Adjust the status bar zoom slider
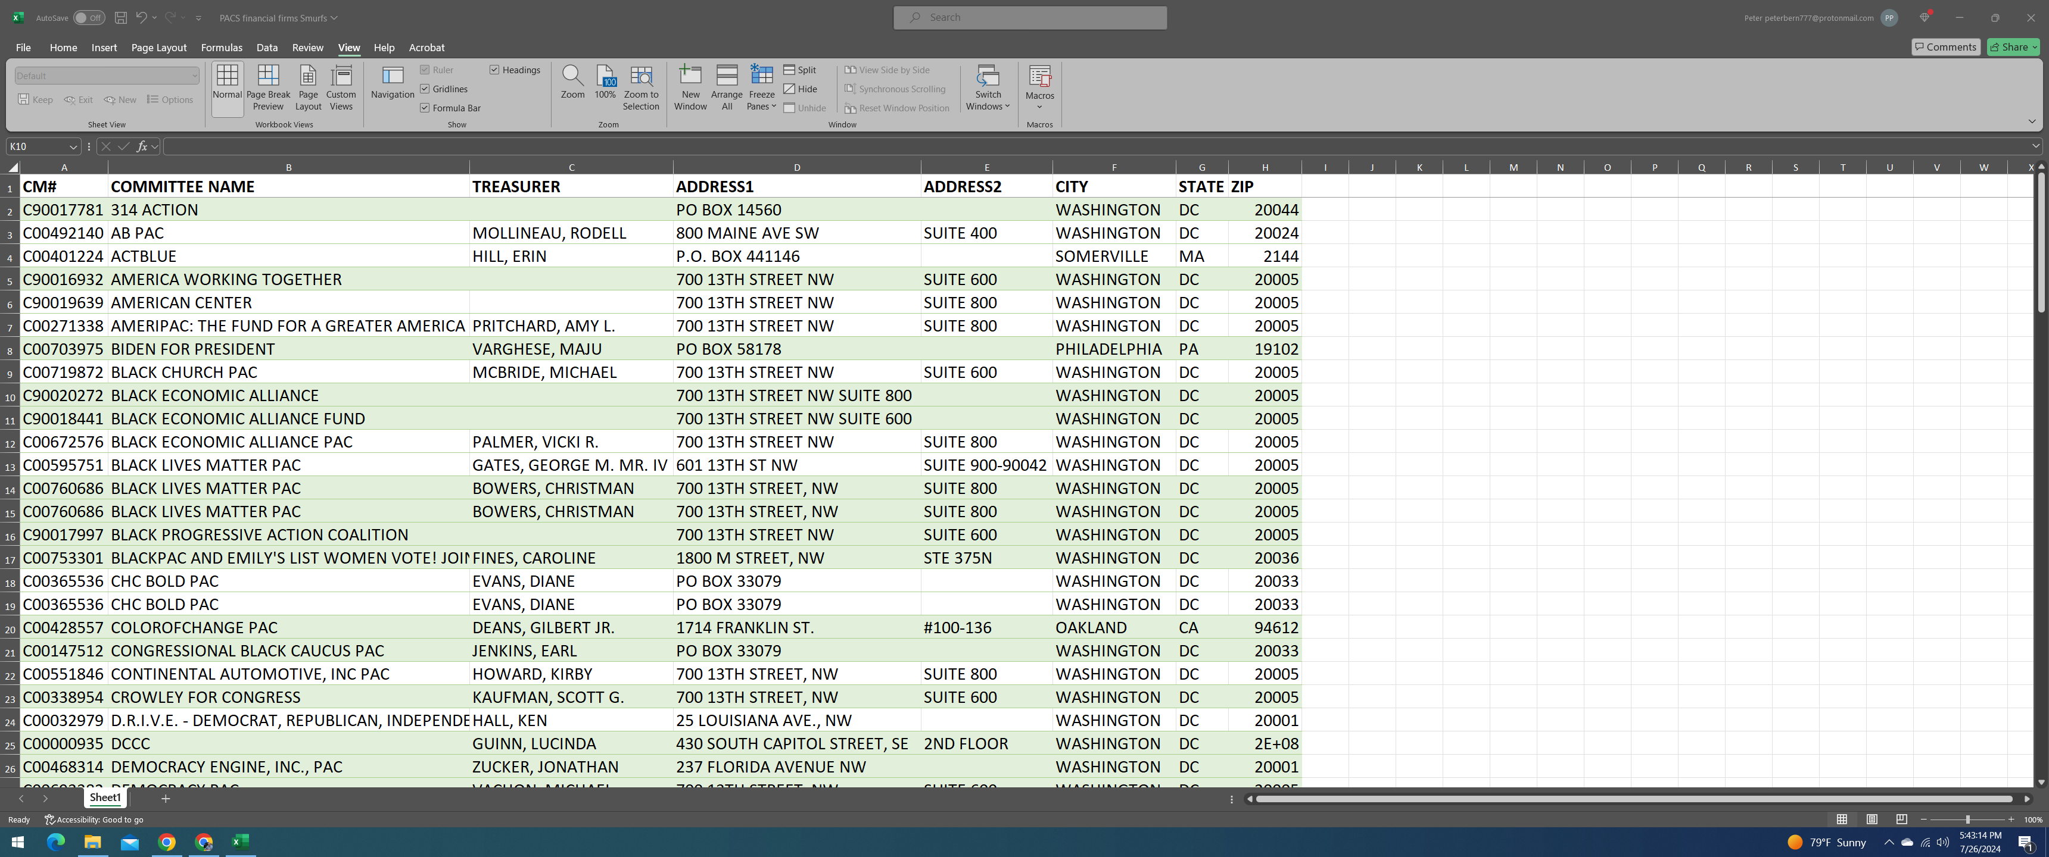The height and width of the screenshot is (857, 2049). click(x=1967, y=820)
